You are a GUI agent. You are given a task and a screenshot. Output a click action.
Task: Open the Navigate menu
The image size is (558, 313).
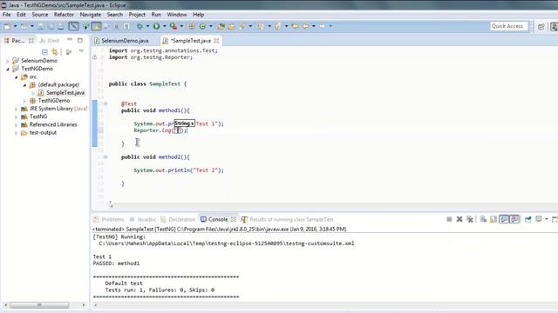[91, 15]
